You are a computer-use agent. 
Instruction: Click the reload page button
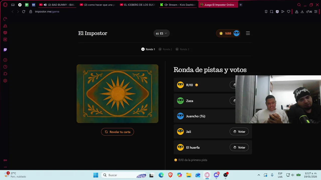point(24,11)
